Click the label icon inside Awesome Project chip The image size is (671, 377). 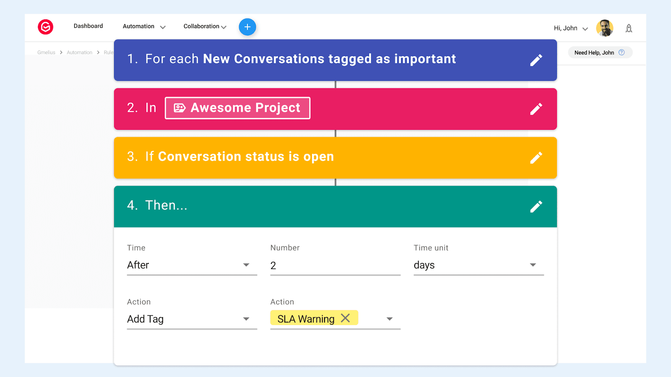[179, 108]
